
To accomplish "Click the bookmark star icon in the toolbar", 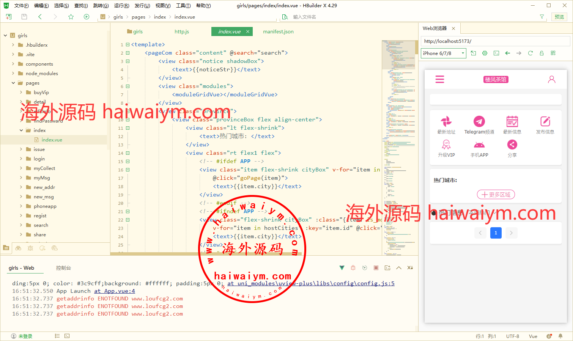I will pos(71,17).
